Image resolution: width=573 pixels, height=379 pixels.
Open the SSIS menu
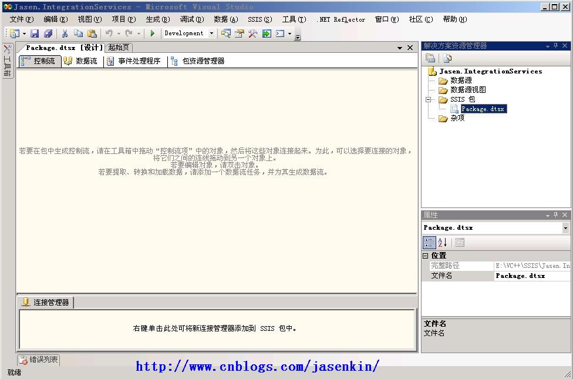click(x=259, y=19)
